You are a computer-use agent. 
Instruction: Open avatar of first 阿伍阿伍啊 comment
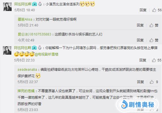[x=7, y=7]
